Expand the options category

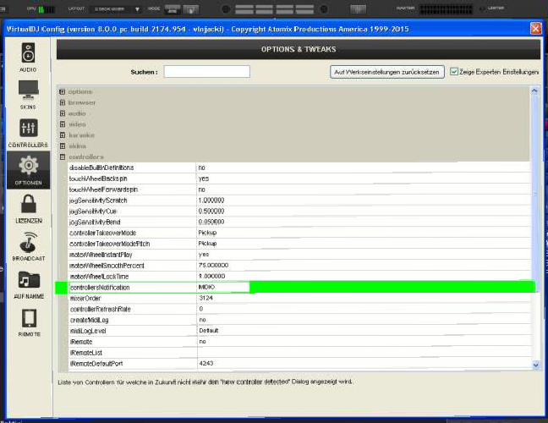coord(63,91)
